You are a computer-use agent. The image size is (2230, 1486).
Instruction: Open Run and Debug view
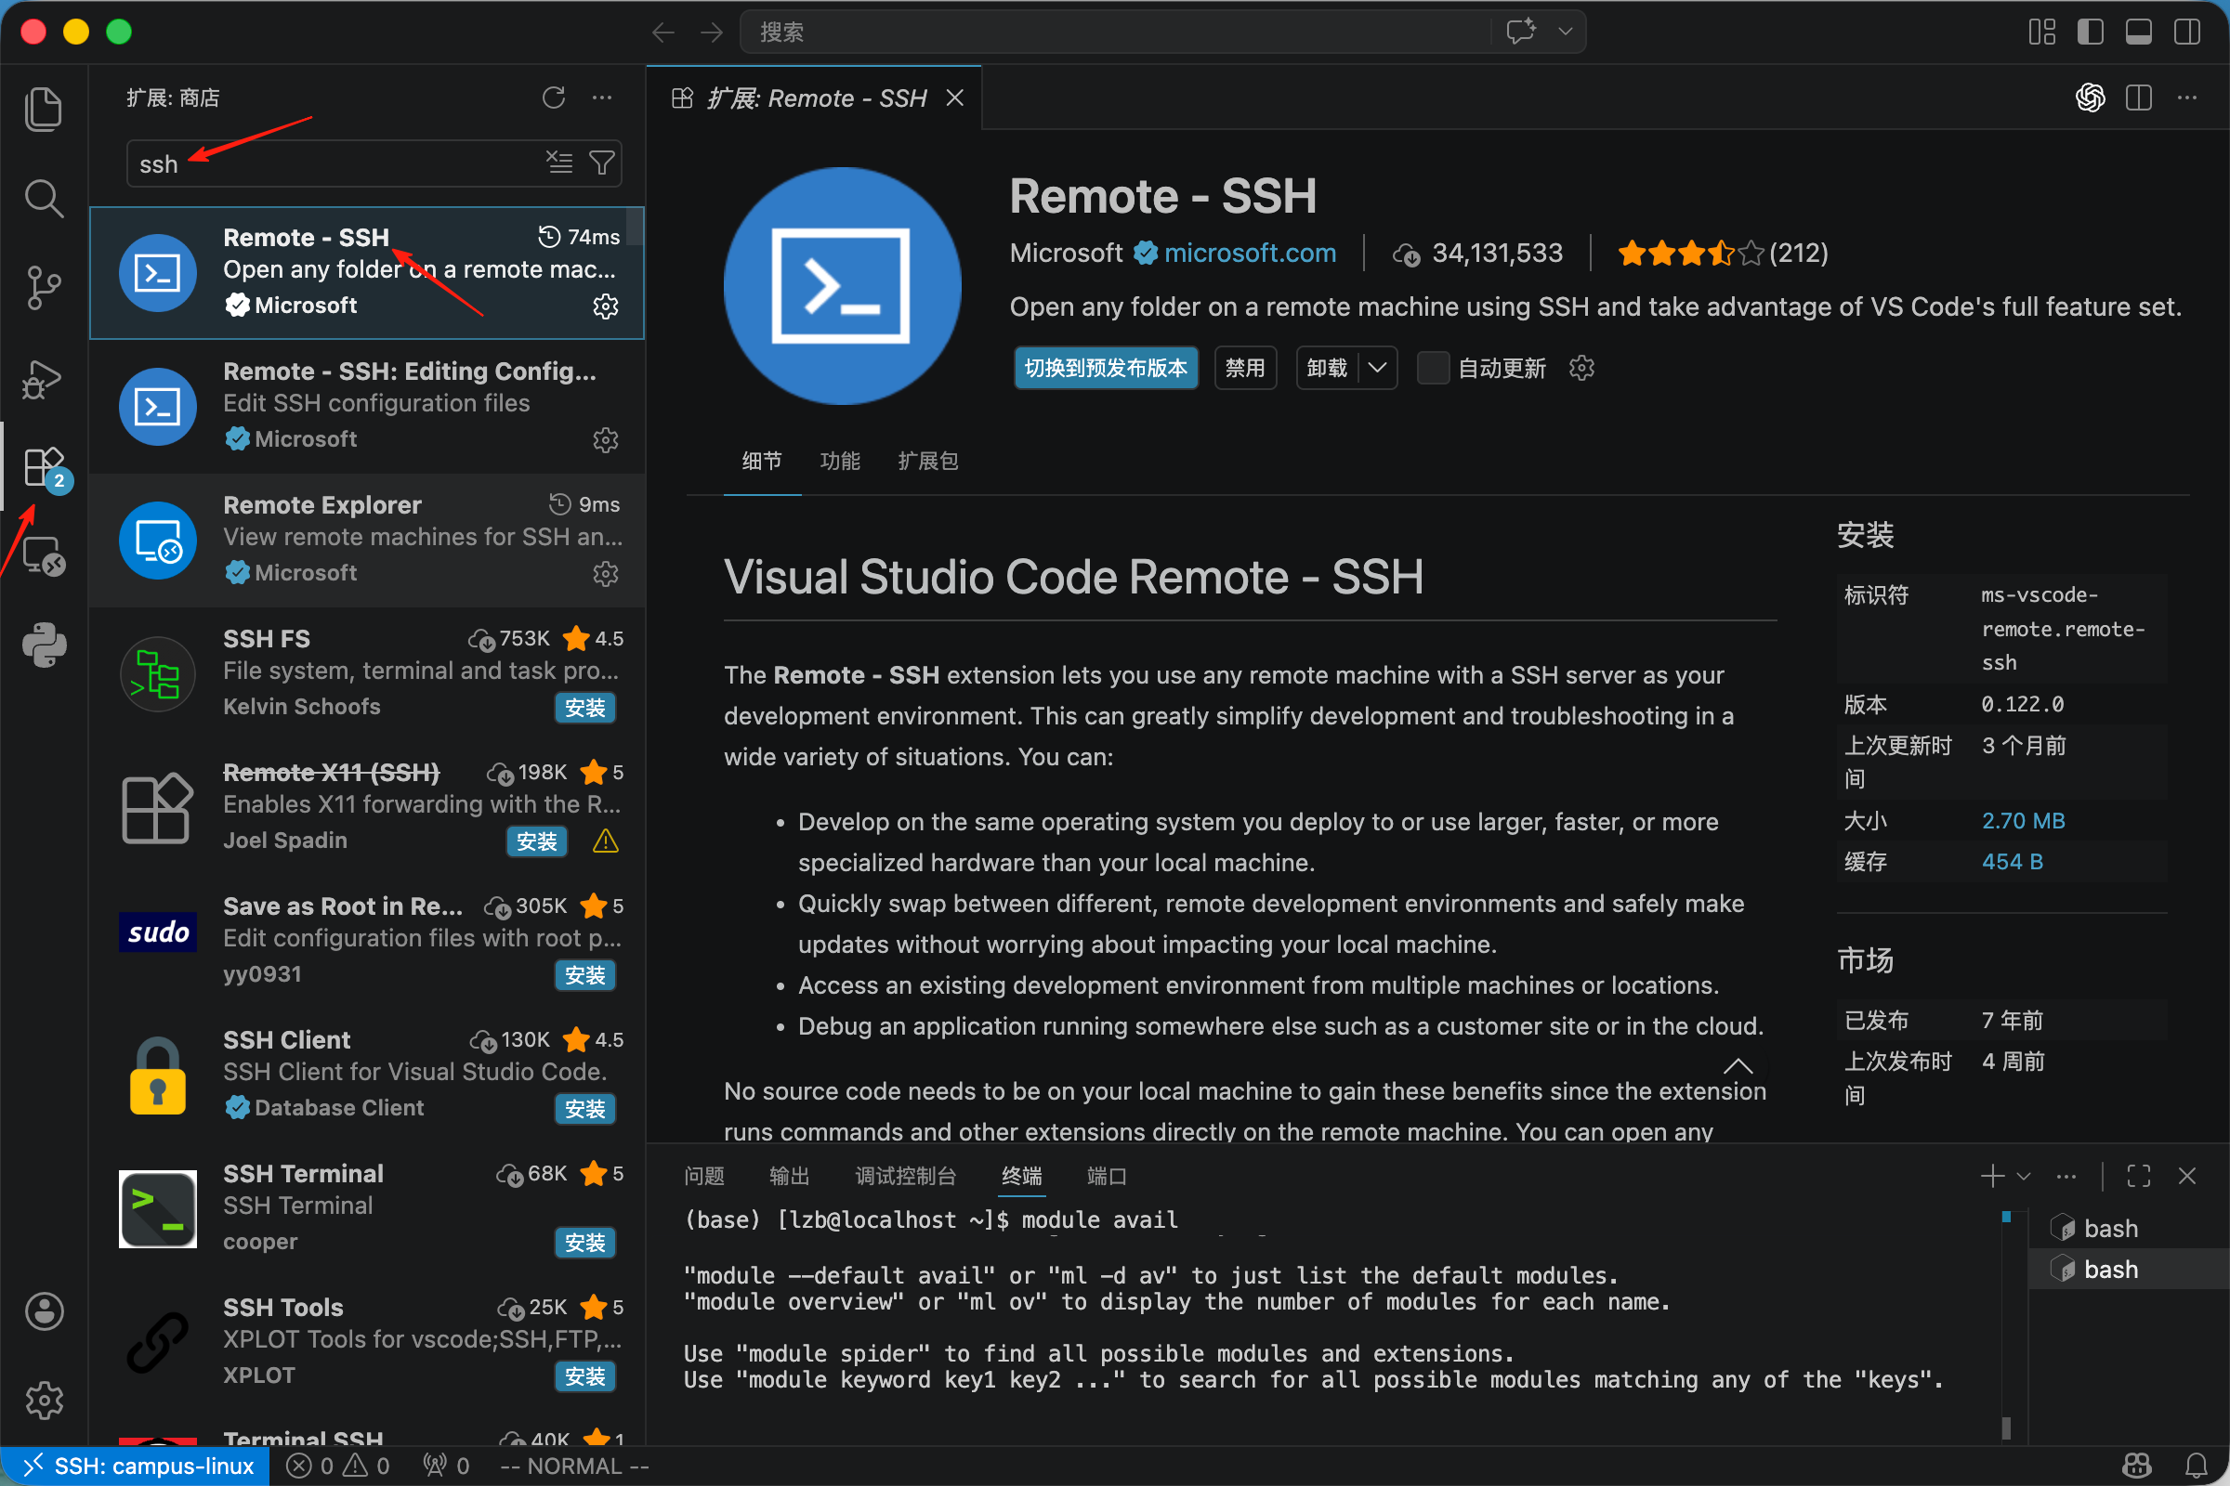point(44,379)
